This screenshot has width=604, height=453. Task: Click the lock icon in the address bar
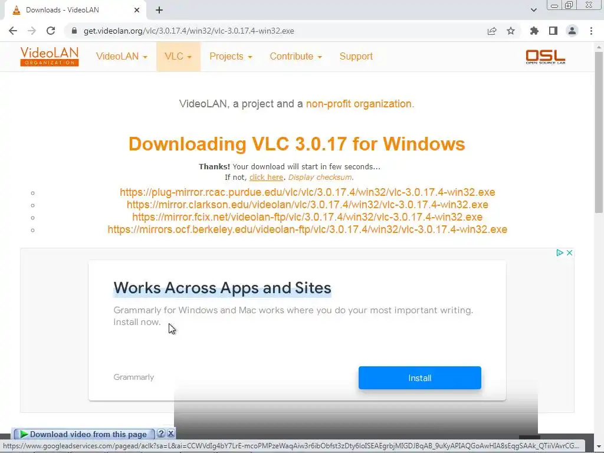click(74, 31)
